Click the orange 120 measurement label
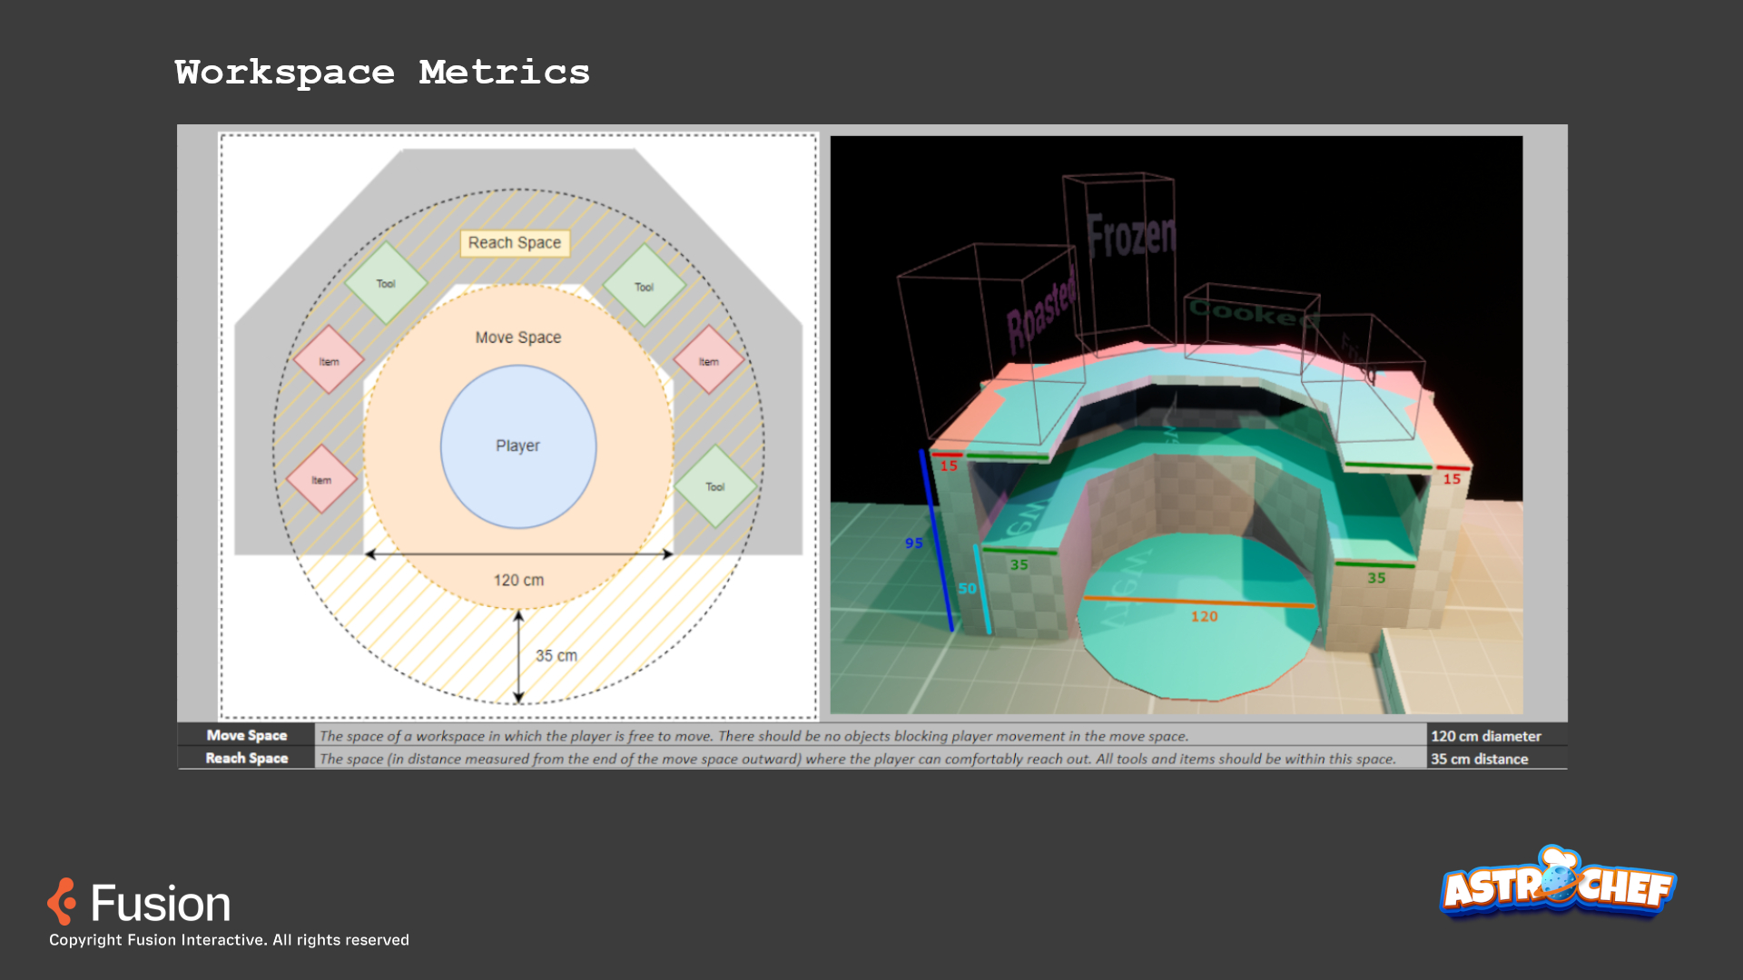The width and height of the screenshot is (1743, 980). [1204, 616]
